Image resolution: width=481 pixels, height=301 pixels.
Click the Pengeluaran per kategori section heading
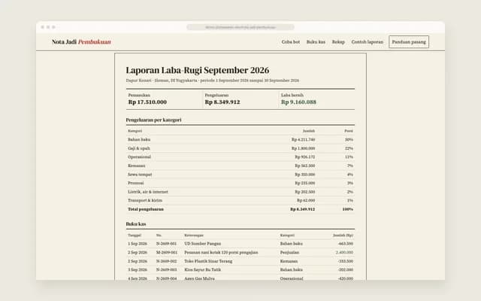click(153, 120)
